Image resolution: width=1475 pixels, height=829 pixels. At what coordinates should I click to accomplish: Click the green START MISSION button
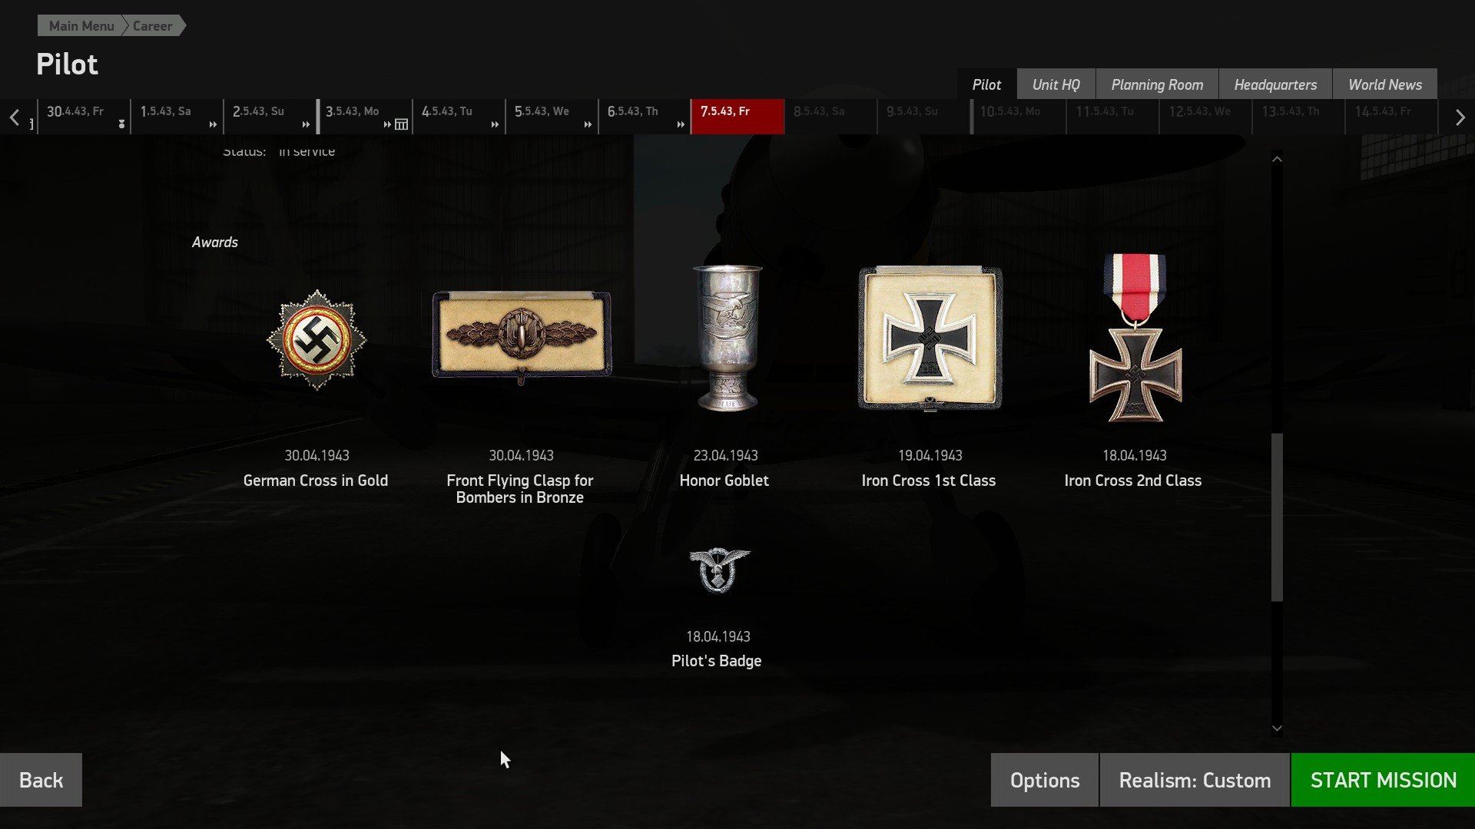point(1383,780)
